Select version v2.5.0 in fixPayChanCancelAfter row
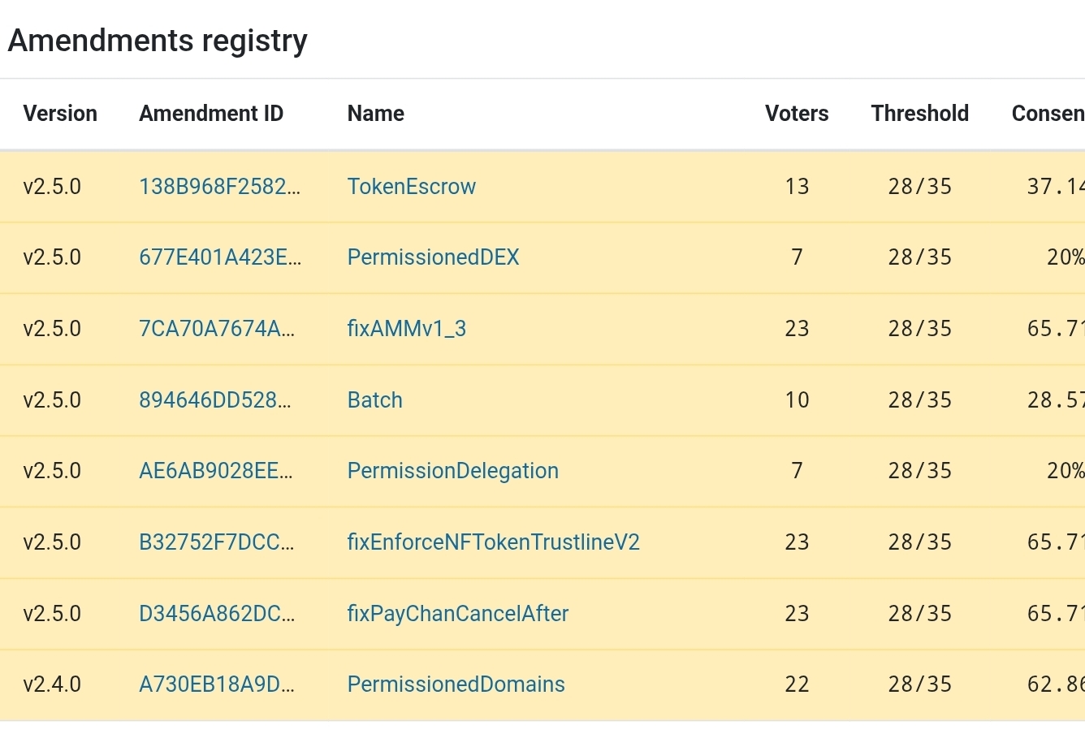Screen dimensions: 1085x734 tap(52, 614)
